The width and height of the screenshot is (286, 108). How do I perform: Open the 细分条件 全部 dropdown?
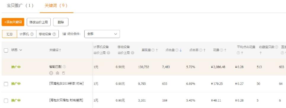[102, 34]
